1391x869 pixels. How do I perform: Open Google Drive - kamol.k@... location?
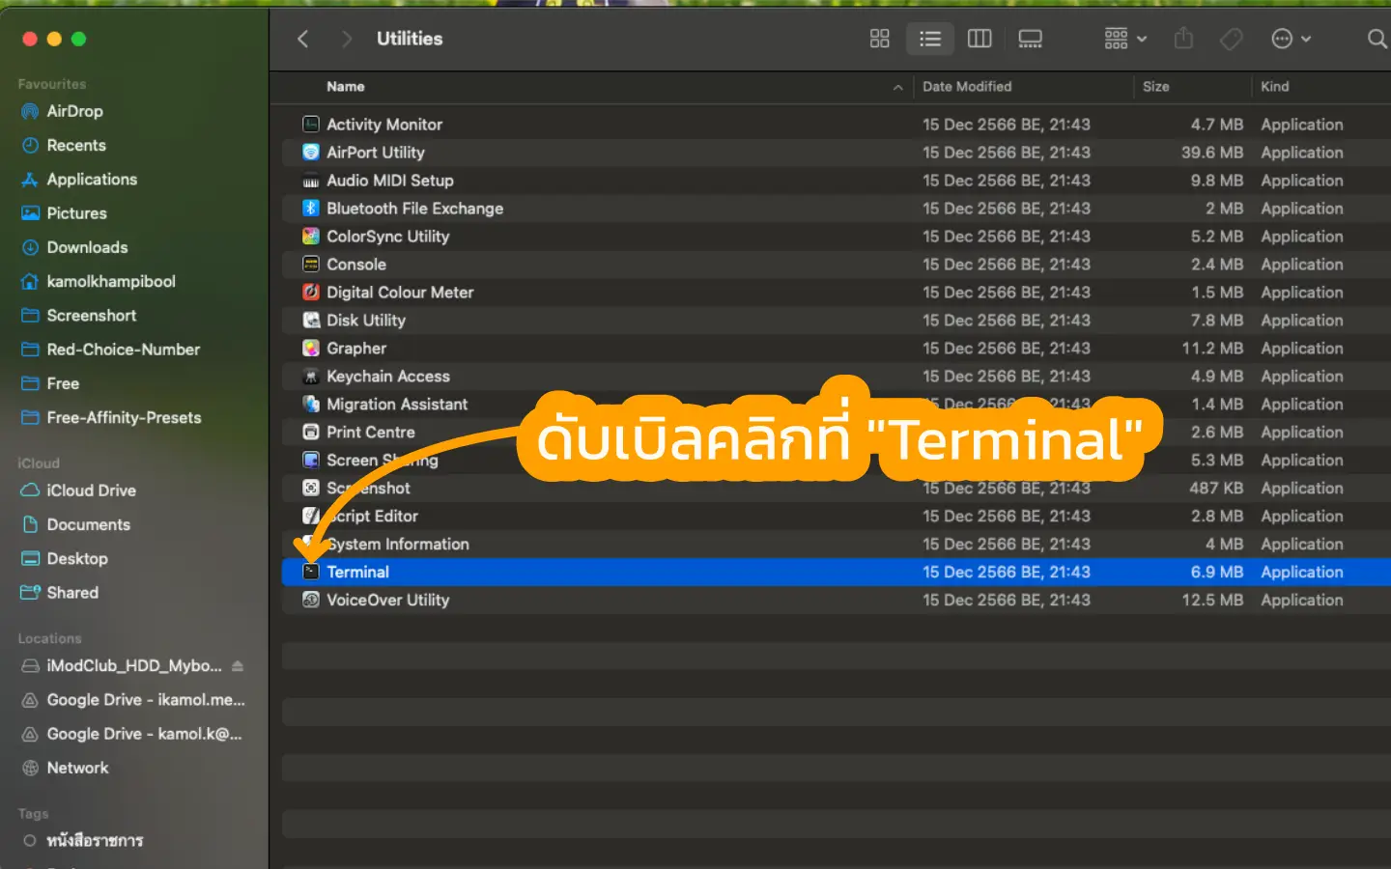tap(134, 734)
